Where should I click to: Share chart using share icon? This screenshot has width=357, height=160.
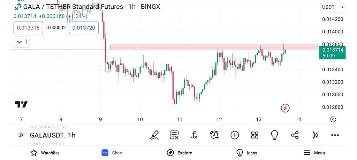[295, 135]
